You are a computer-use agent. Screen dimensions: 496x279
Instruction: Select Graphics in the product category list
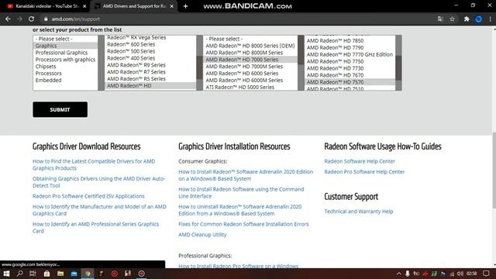(x=65, y=46)
